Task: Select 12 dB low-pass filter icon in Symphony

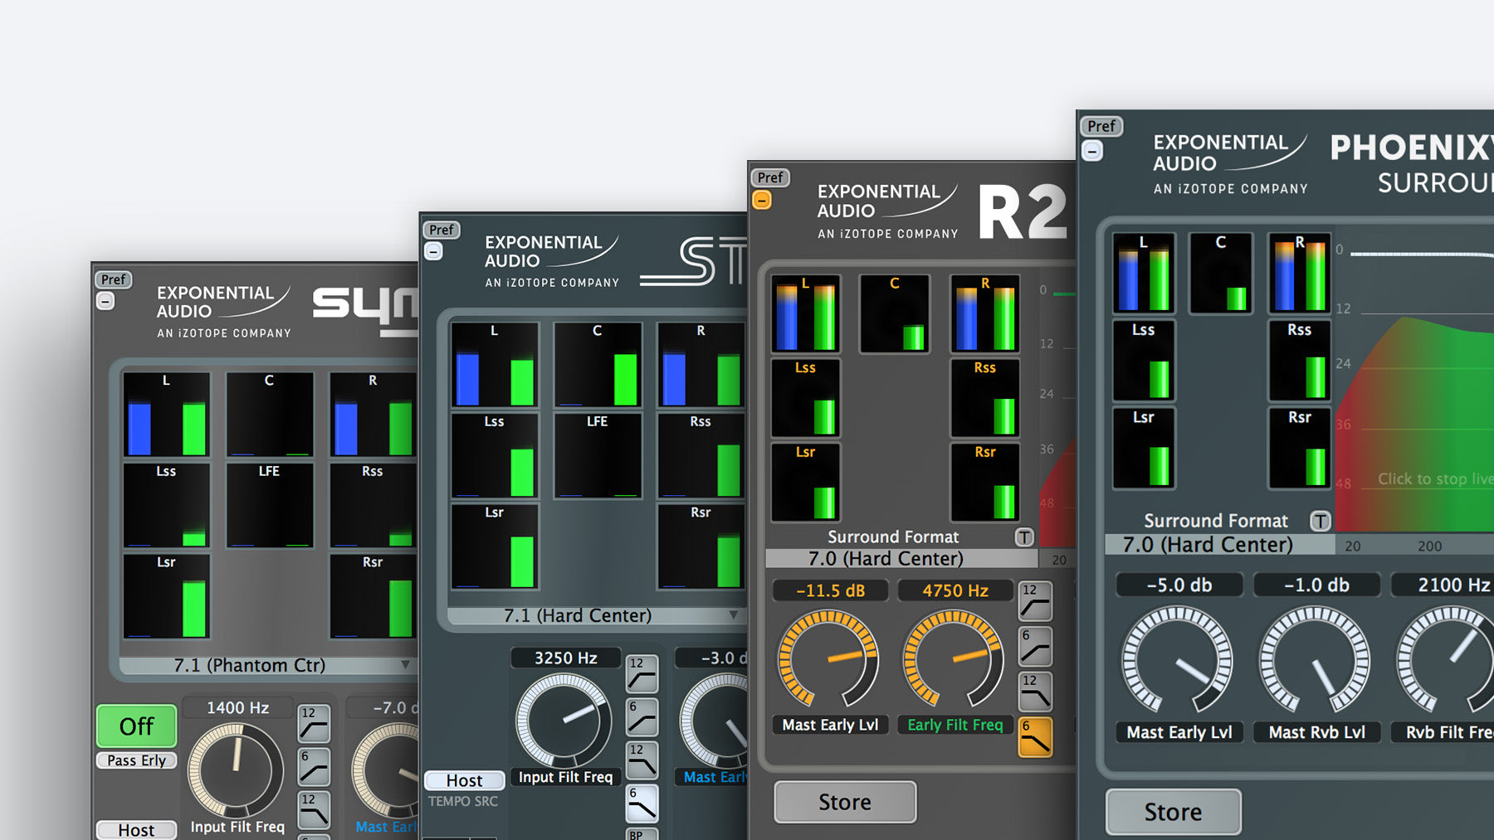Action: pos(314,810)
